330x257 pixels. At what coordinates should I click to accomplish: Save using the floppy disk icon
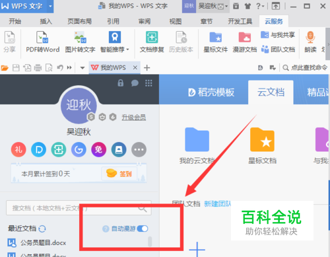tap(16, 68)
